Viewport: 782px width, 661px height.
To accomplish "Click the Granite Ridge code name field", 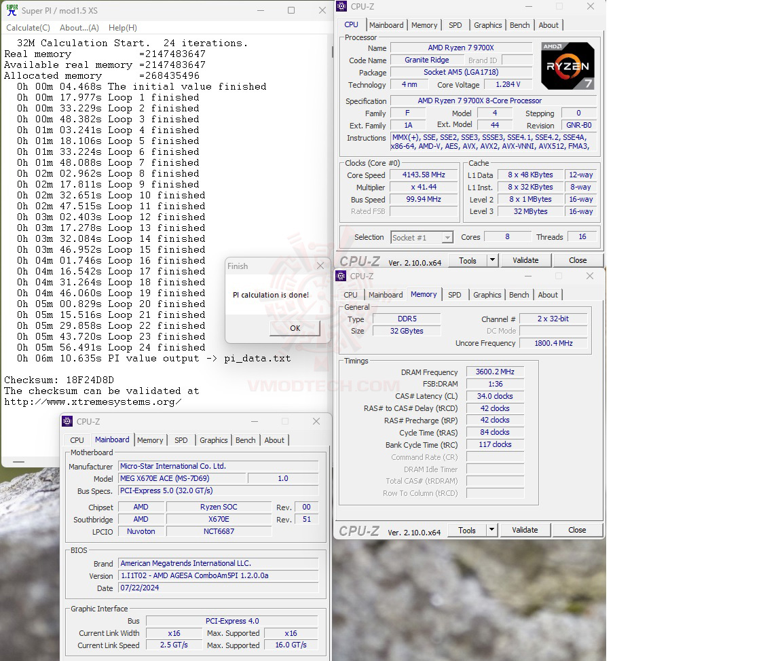I will pos(426,60).
